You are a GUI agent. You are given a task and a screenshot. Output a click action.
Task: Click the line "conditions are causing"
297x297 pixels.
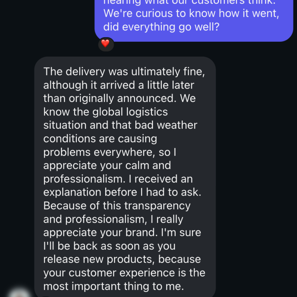tap(100, 139)
